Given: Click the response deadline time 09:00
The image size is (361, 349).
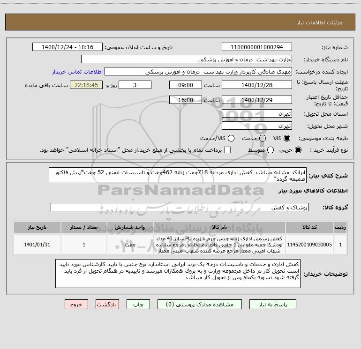Looking at the screenshot, I should point(186,85).
